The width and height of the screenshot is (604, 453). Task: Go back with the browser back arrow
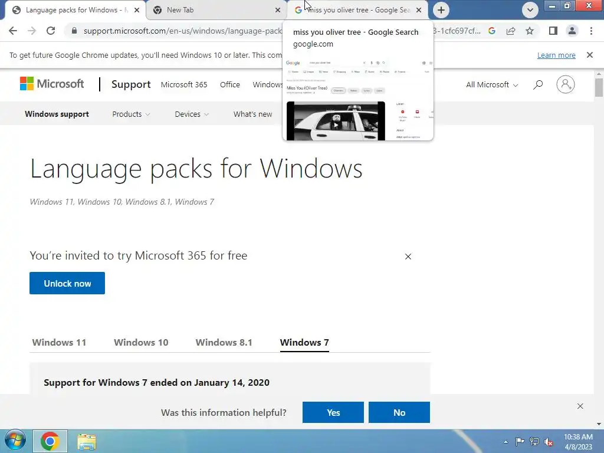(x=13, y=31)
